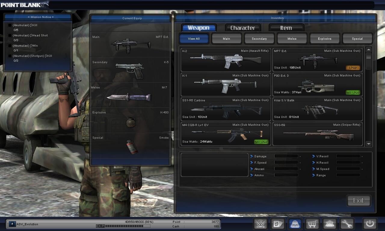Open the shop cart icon
This screenshot has height=231, width=385.
click(x=312, y=224)
